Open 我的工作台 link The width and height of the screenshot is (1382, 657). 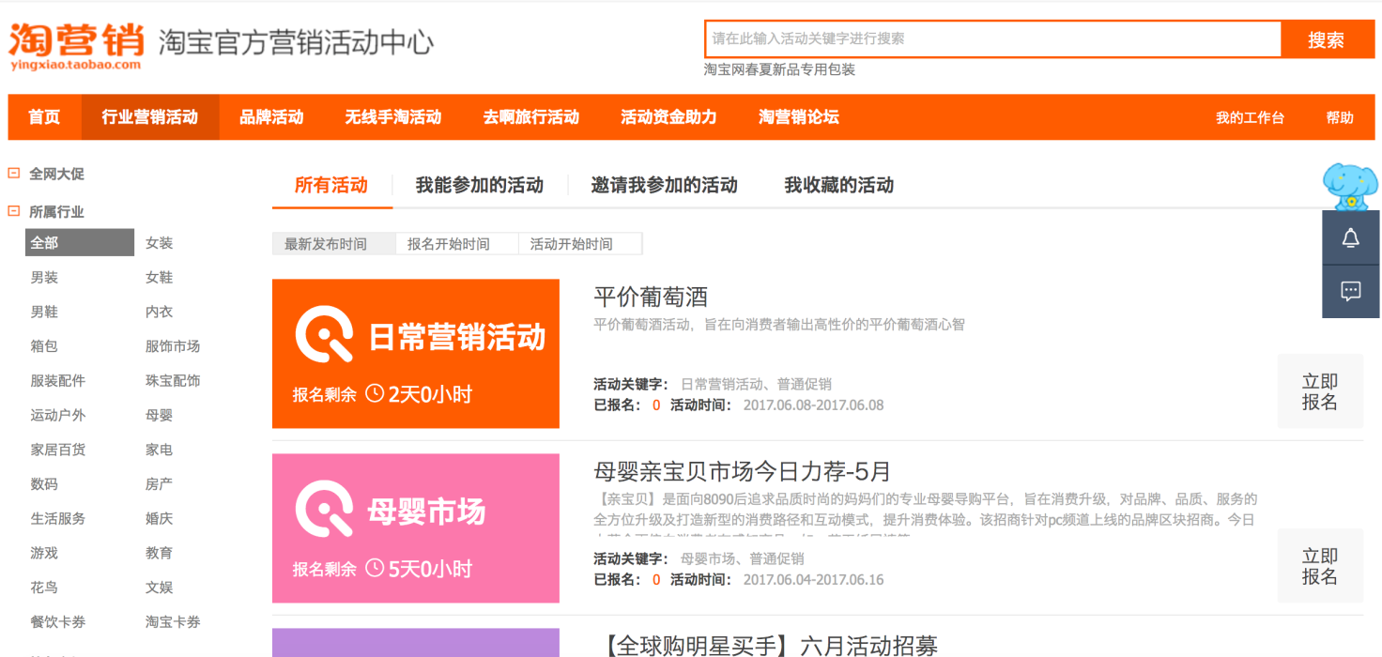click(1250, 117)
